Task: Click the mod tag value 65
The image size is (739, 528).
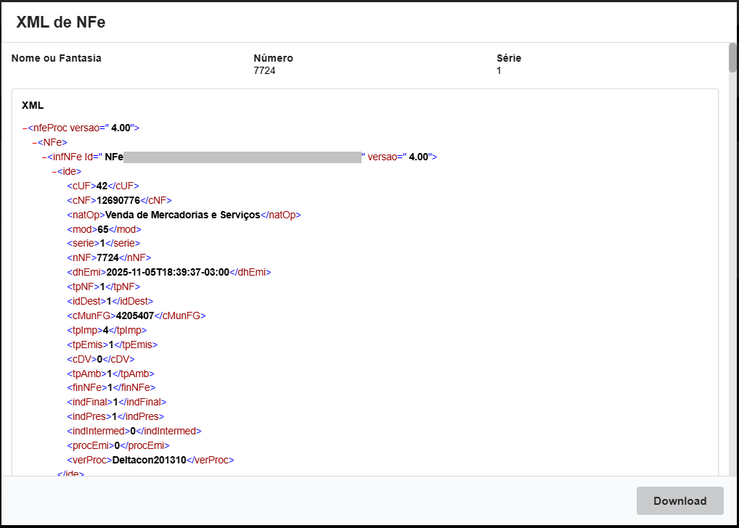Action: (x=103, y=229)
